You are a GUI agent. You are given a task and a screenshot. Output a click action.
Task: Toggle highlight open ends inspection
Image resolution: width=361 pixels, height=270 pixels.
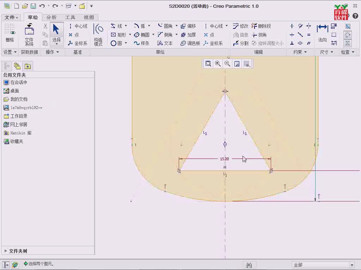point(348,35)
